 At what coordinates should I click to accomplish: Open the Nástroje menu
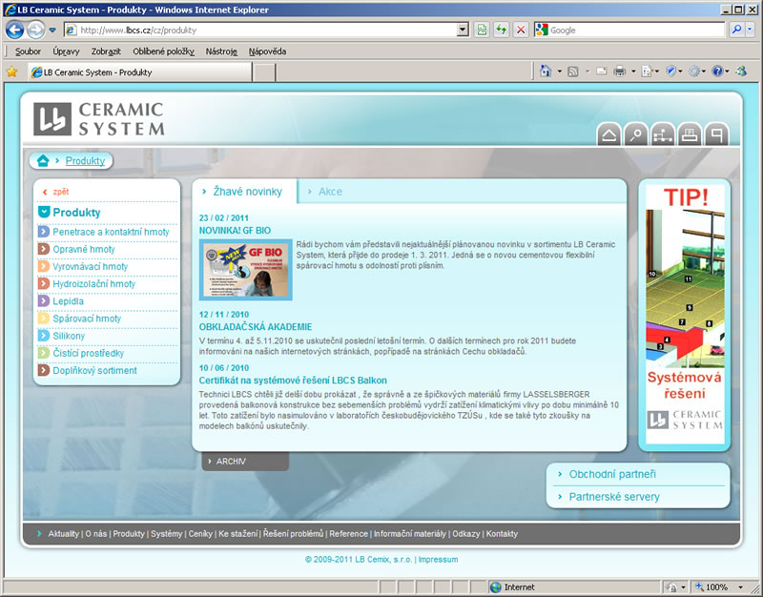(x=219, y=51)
